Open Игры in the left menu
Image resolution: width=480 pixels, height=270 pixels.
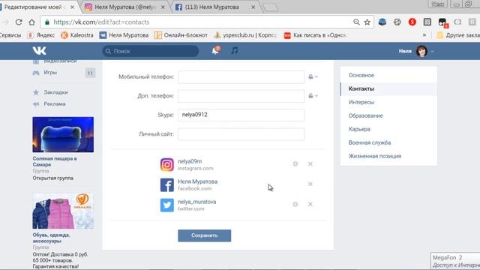pyautogui.click(x=50, y=73)
